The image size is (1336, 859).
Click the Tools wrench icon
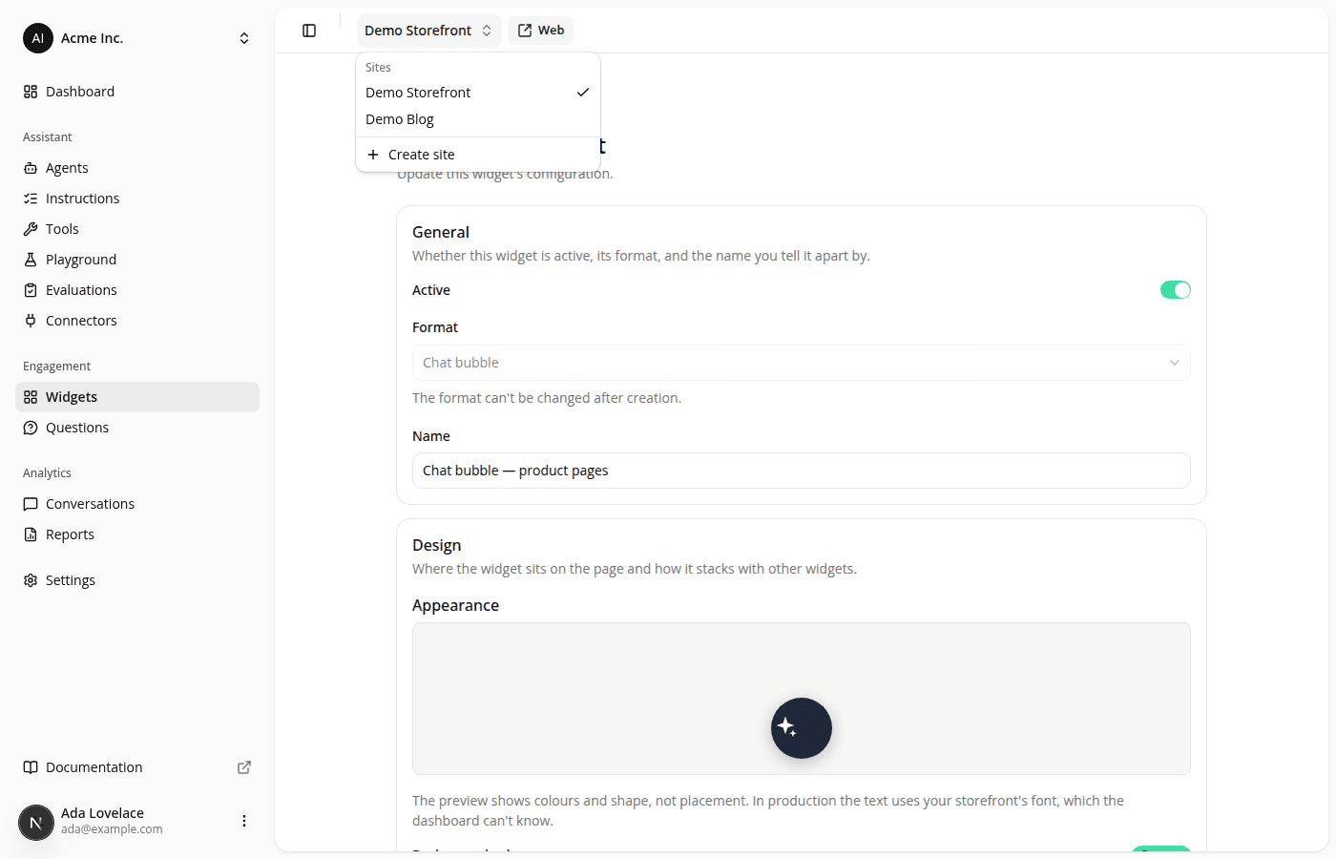tap(31, 229)
